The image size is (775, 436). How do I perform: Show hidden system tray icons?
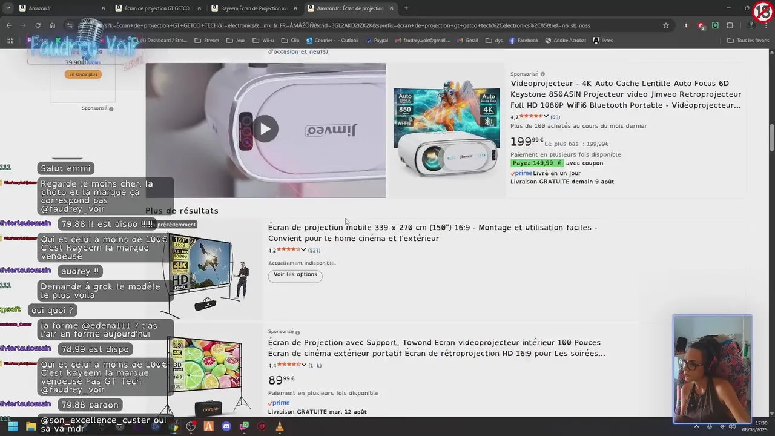(696, 426)
